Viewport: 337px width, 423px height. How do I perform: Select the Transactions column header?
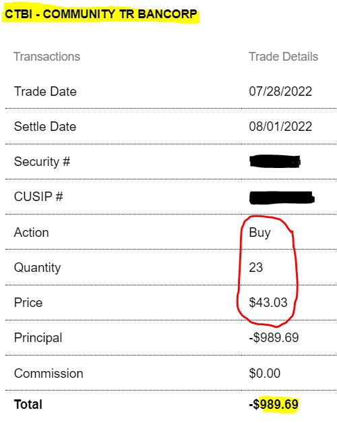click(47, 57)
